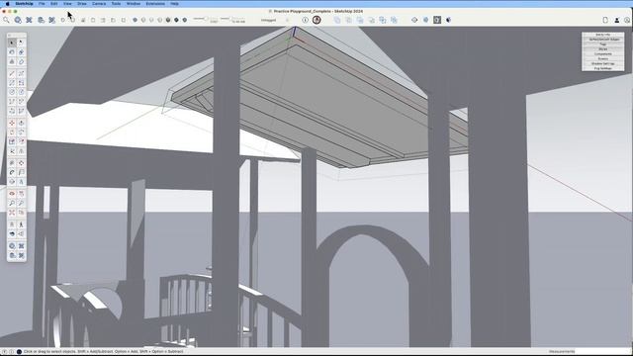Switch to Monochrome face style
The image size is (633, 356).
185,20
